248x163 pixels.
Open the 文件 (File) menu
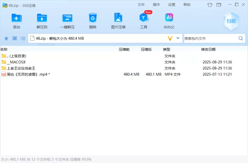pos(141,5)
